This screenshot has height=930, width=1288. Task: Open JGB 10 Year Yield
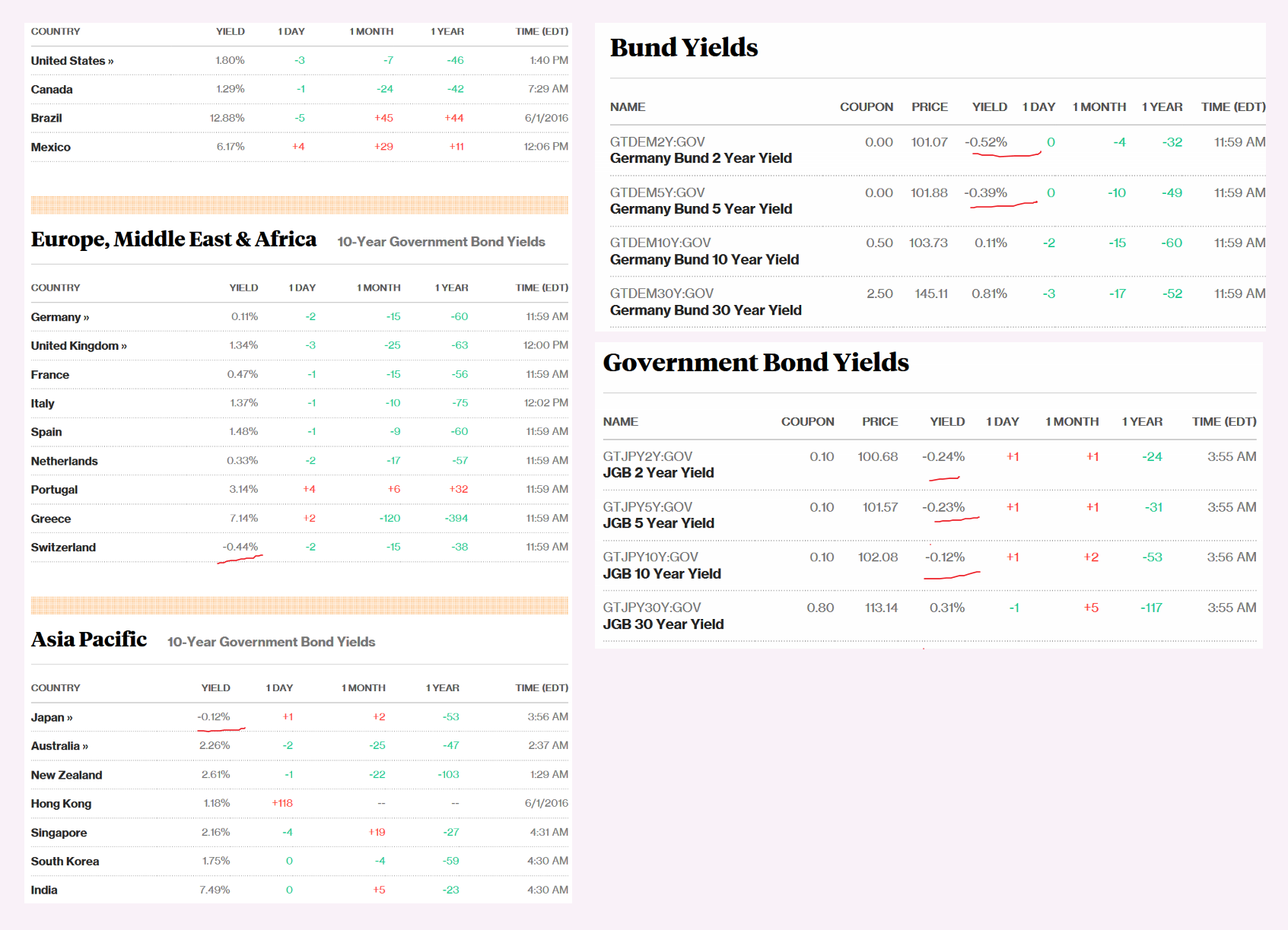point(662,573)
